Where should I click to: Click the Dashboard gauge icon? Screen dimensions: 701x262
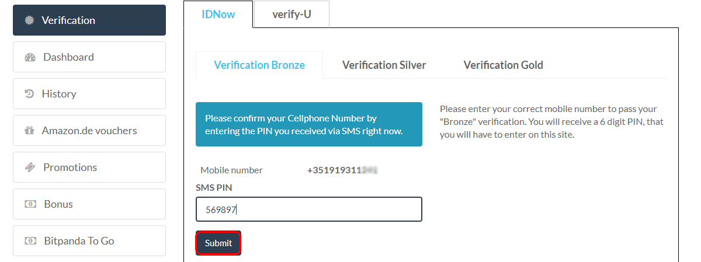point(30,57)
